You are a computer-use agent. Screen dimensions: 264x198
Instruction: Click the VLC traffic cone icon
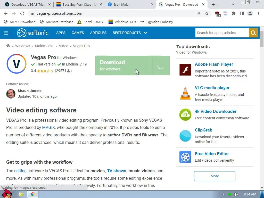click(185, 93)
